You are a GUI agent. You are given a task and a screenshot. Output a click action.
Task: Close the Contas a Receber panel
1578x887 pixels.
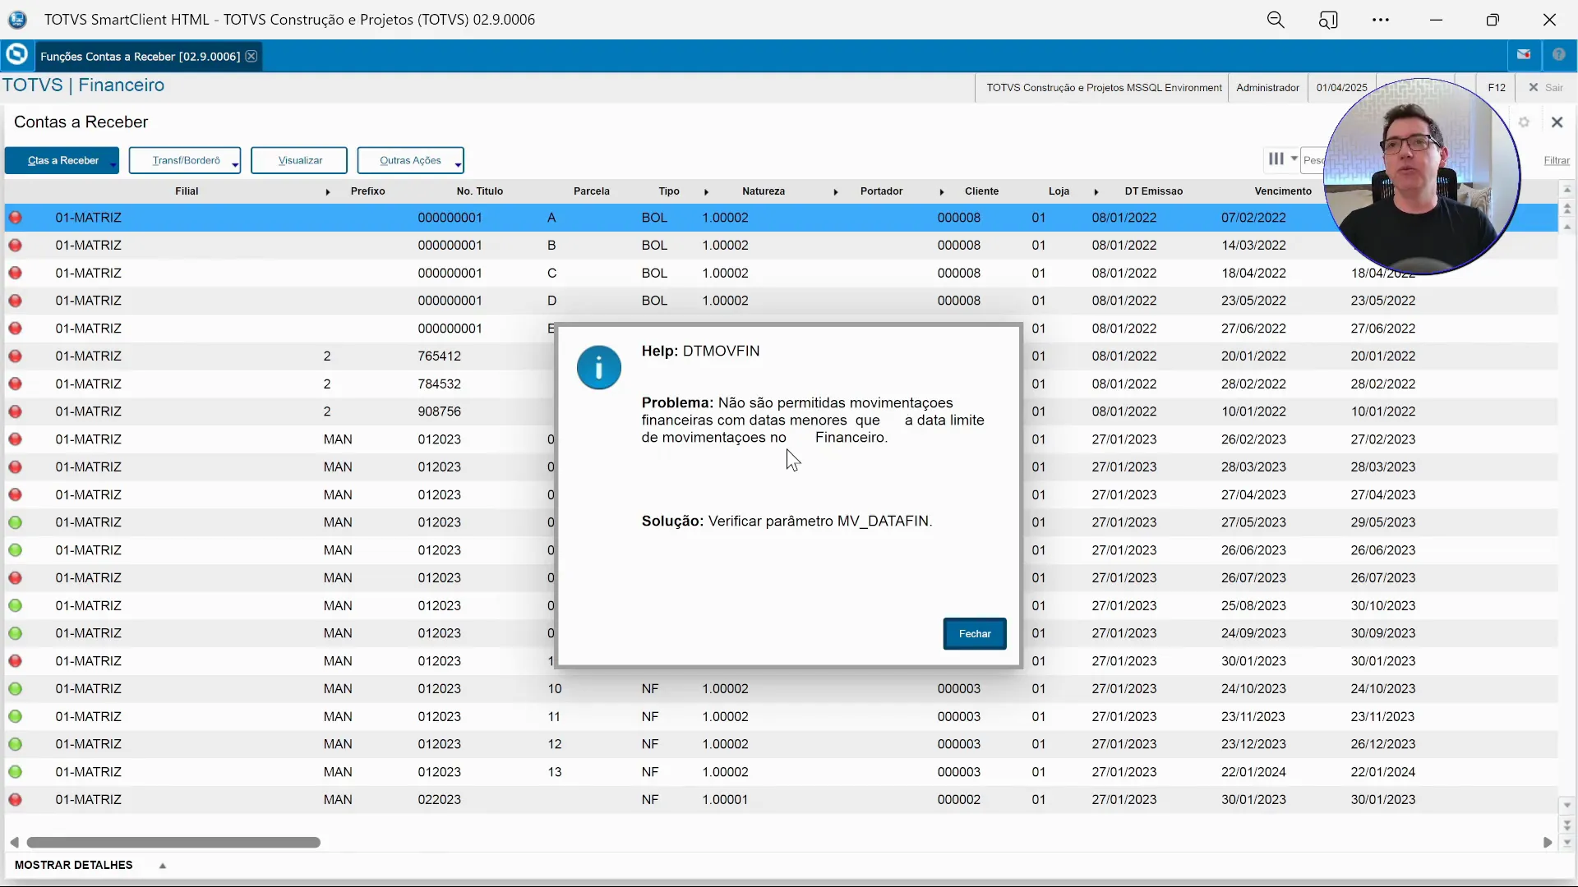(x=1557, y=122)
